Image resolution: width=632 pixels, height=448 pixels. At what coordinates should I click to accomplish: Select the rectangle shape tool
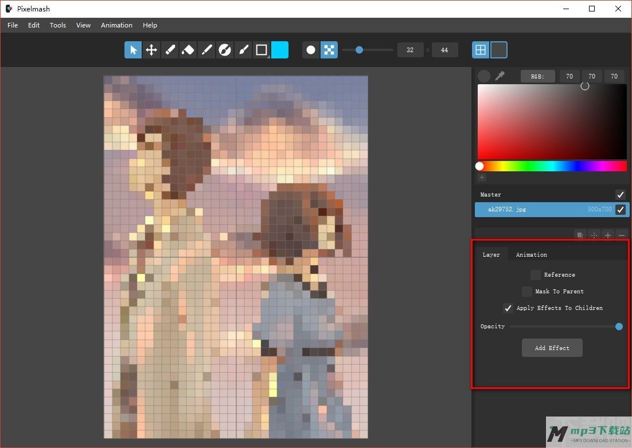(262, 50)
